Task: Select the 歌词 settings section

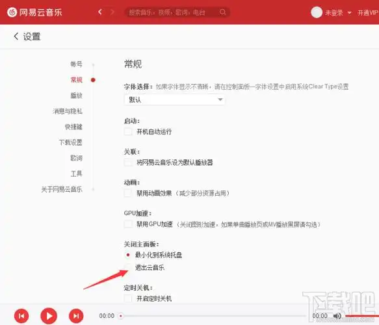Action: click(76, 158)
